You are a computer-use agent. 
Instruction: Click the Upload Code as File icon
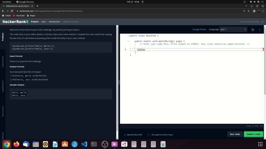click(125, 135)
